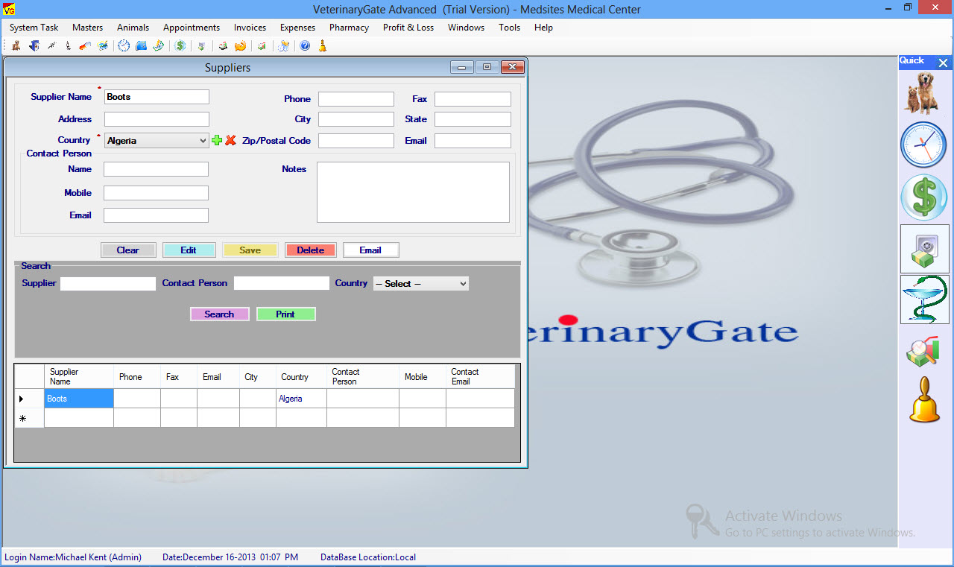Click the red X remove country icon

click(230, 140)
